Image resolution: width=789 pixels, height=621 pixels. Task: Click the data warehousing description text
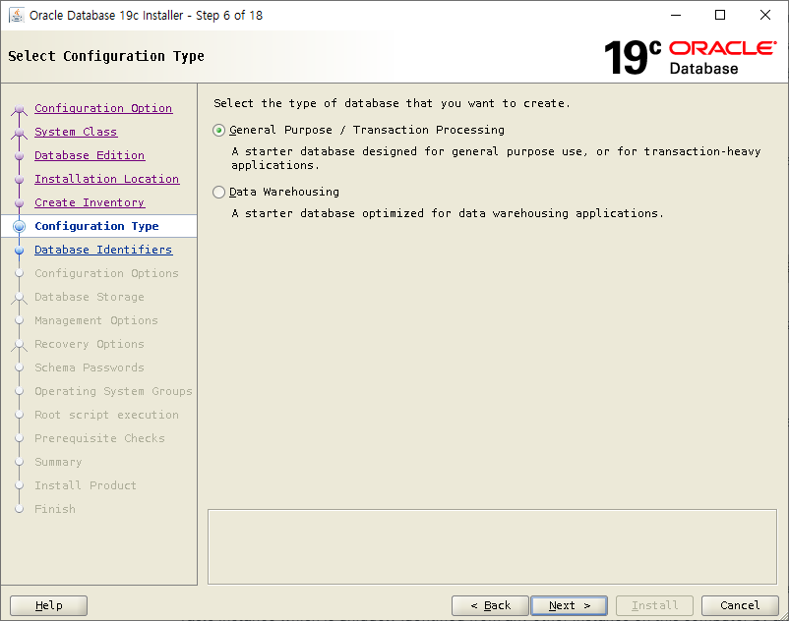click(x=448, y=213)
